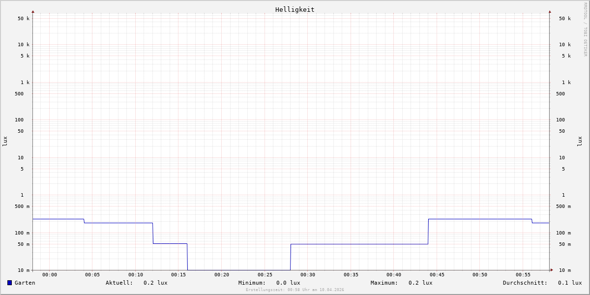
Task: Click the "lux" unit title on the left axis
Action: [x=5, y=142]
